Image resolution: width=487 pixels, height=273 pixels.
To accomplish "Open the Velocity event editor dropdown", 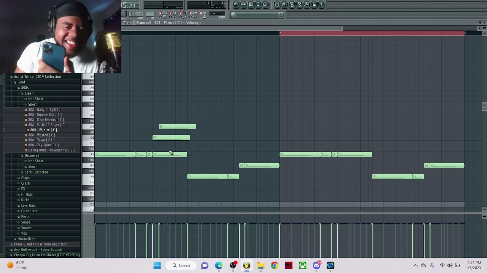I will pos(194,23).
